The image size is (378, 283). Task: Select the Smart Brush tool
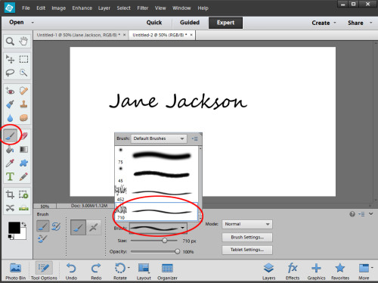coord(10,104)
